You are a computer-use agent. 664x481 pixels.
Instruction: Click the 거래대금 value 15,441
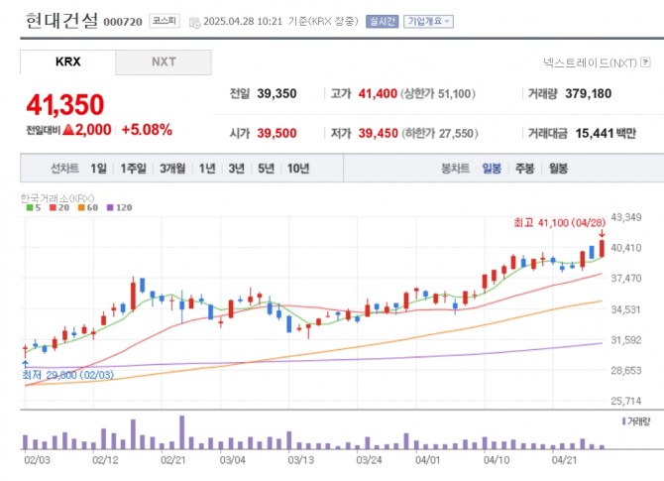(595, 134)
